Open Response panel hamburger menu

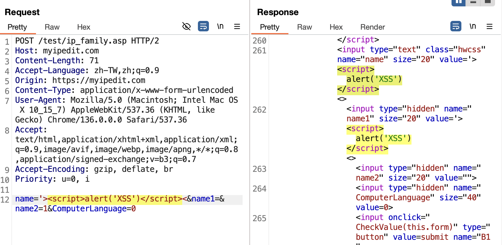(x=490, y=26)
